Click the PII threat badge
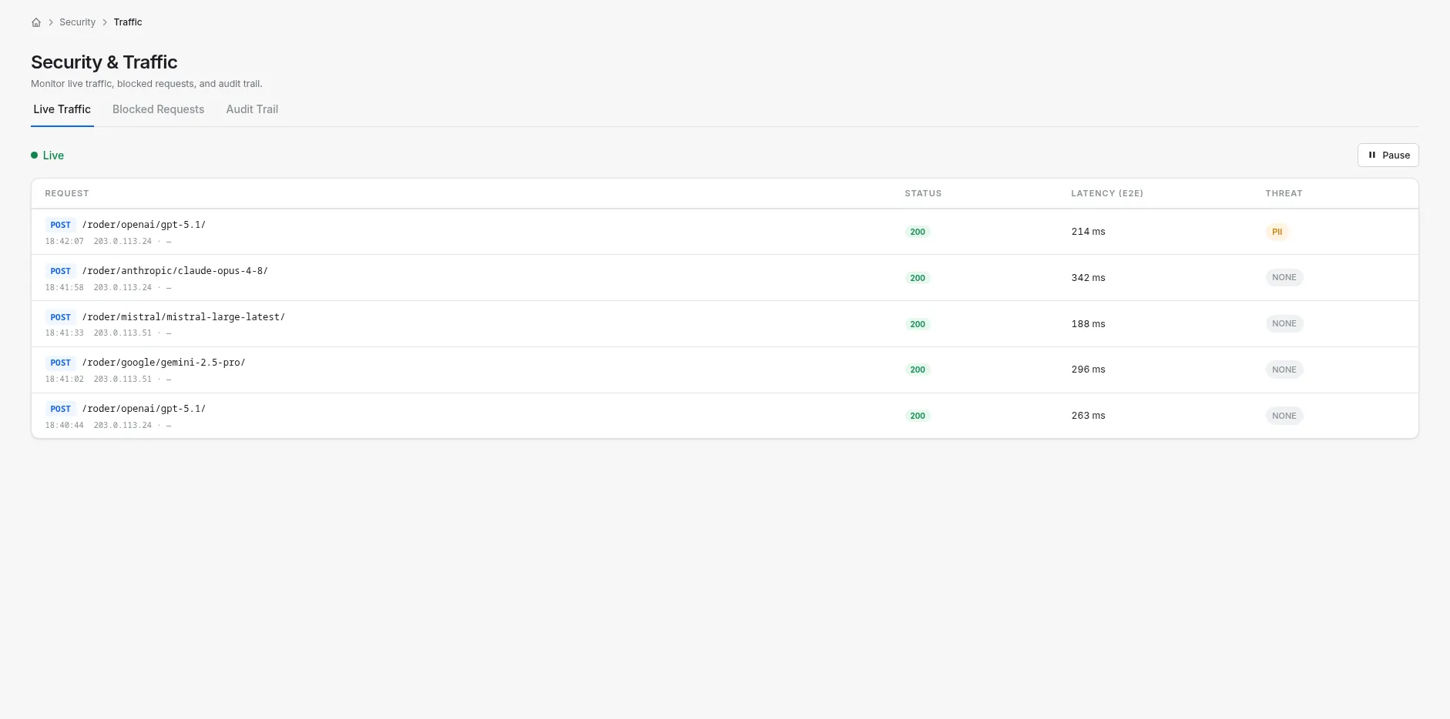This screenshot has height=719, width=1450. 1277,232
